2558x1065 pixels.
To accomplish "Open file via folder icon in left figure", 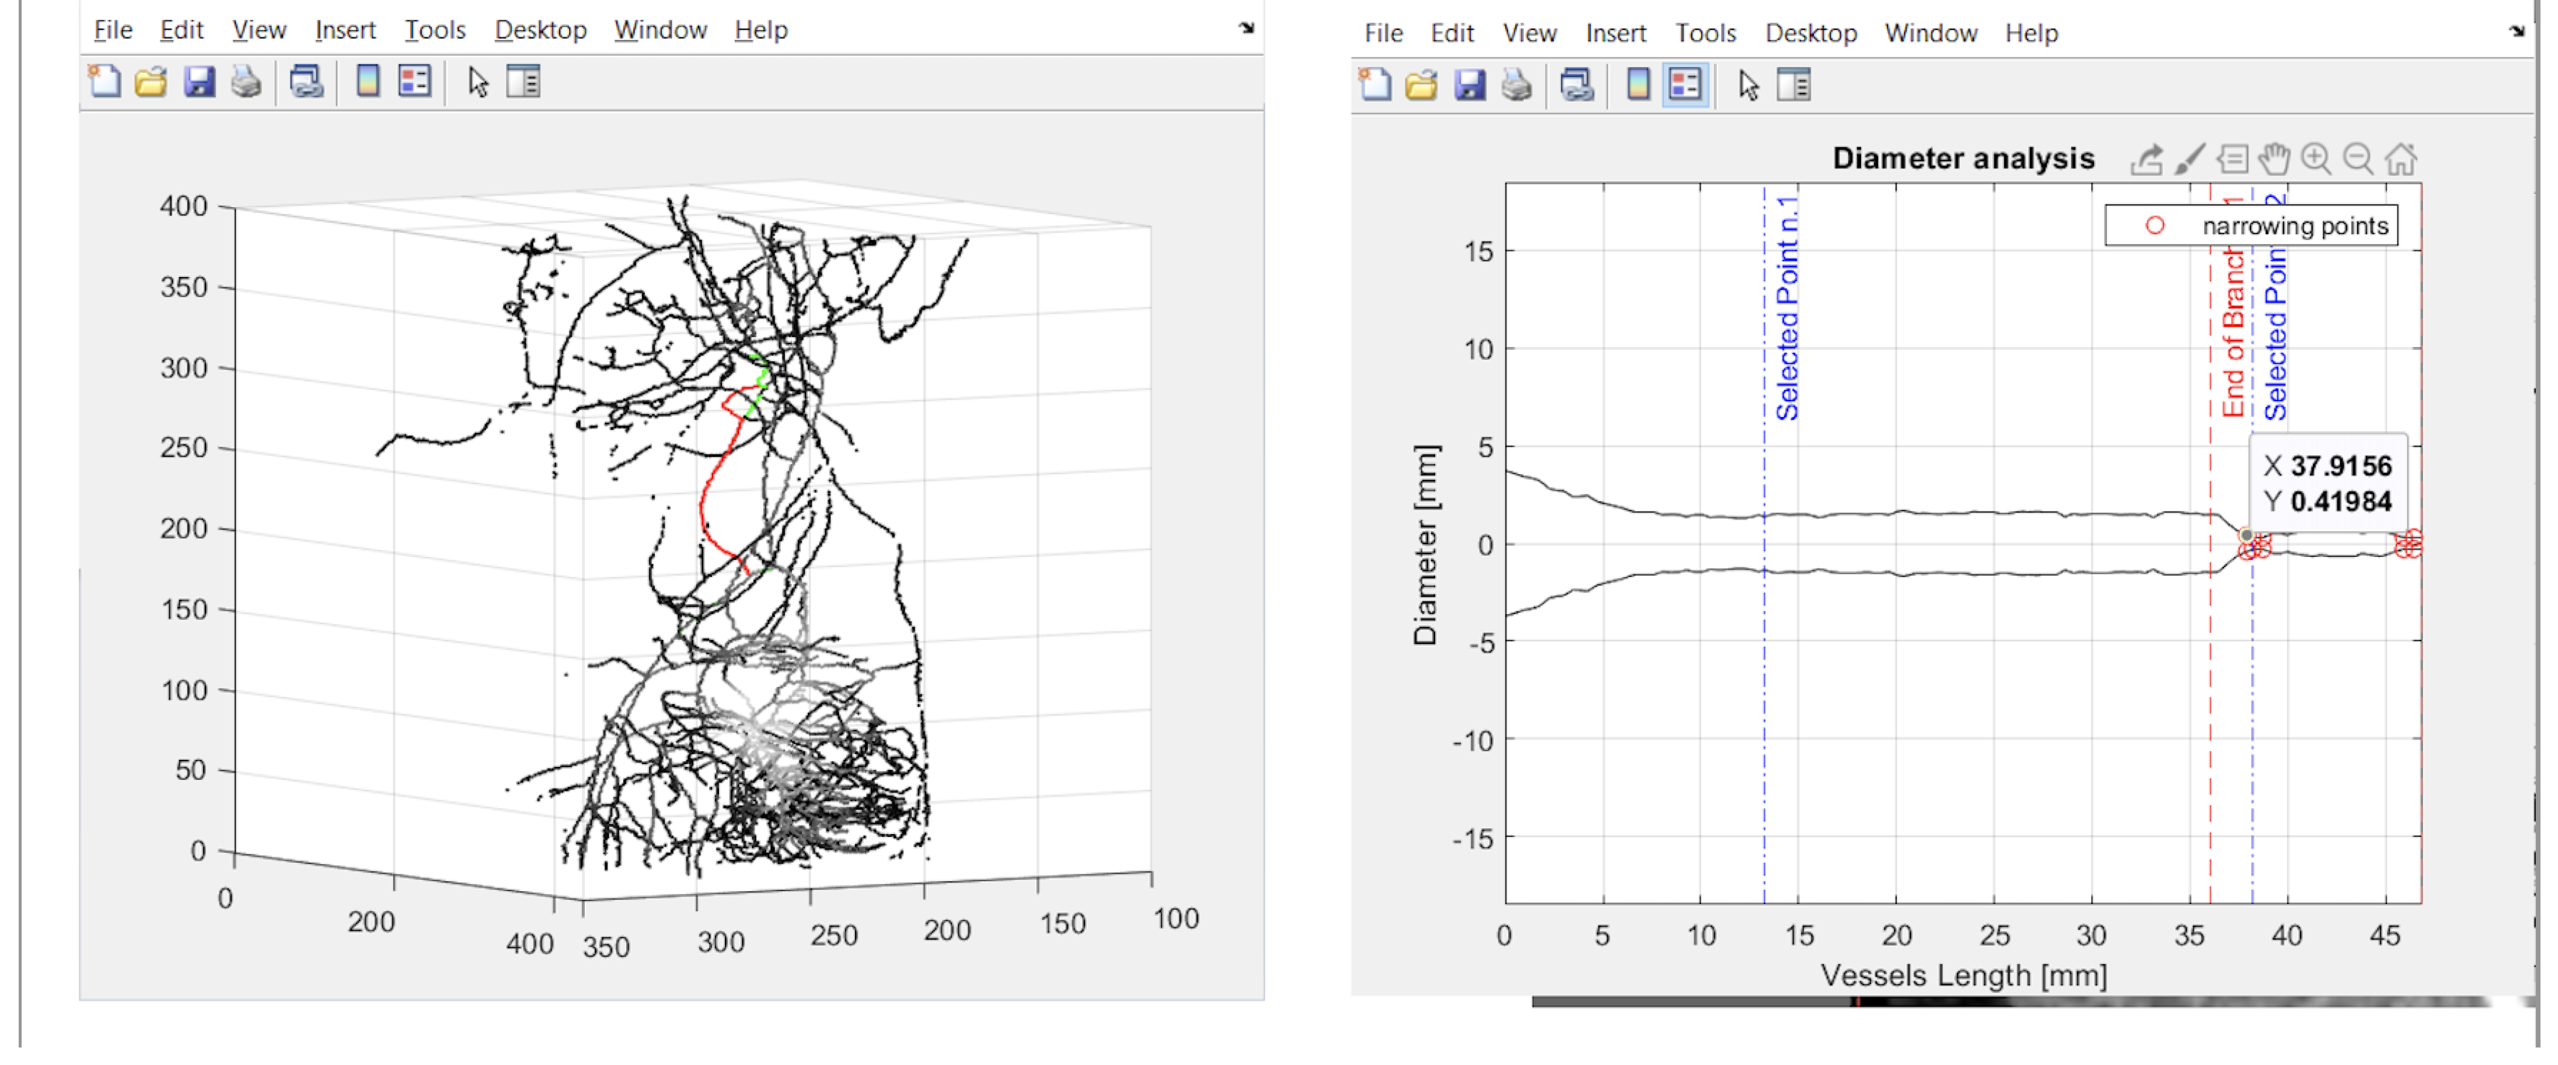I will (x=151, y=82).
